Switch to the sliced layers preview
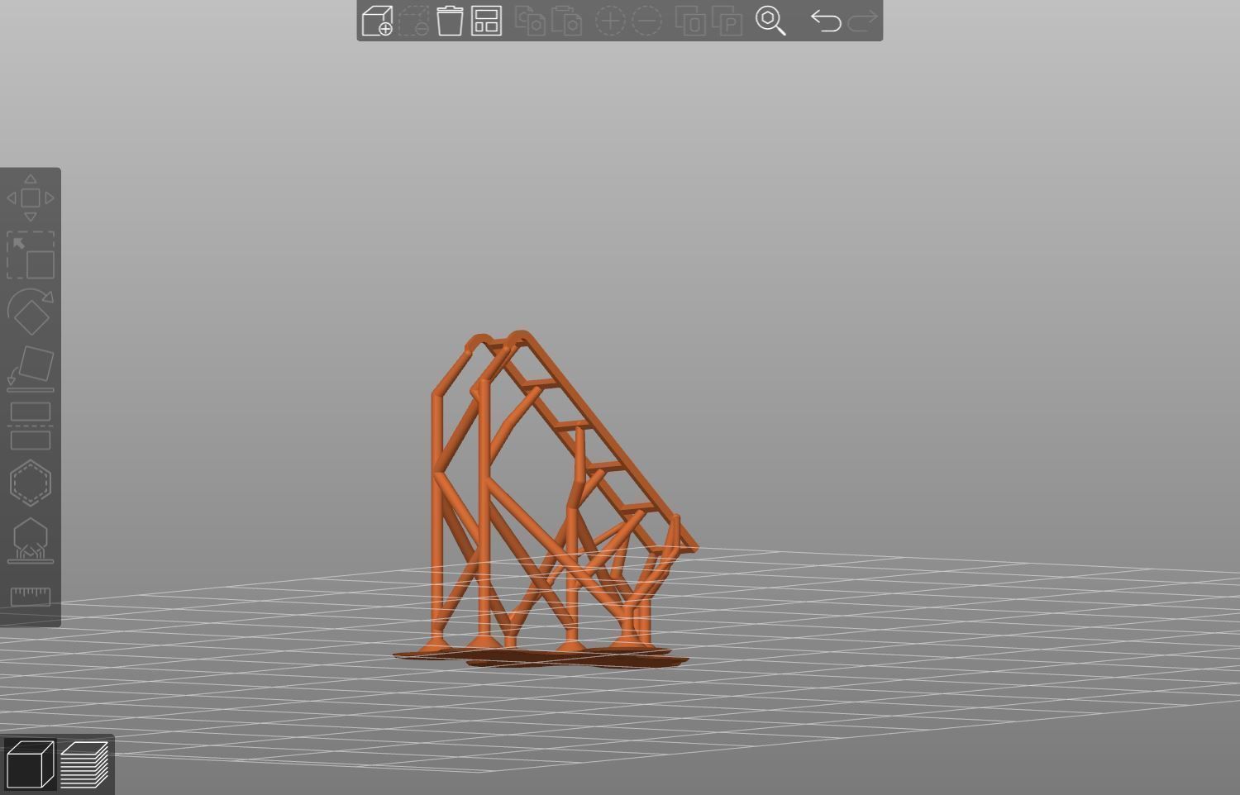This screenshot has height=795, width=1240. (x=84, y=764)
